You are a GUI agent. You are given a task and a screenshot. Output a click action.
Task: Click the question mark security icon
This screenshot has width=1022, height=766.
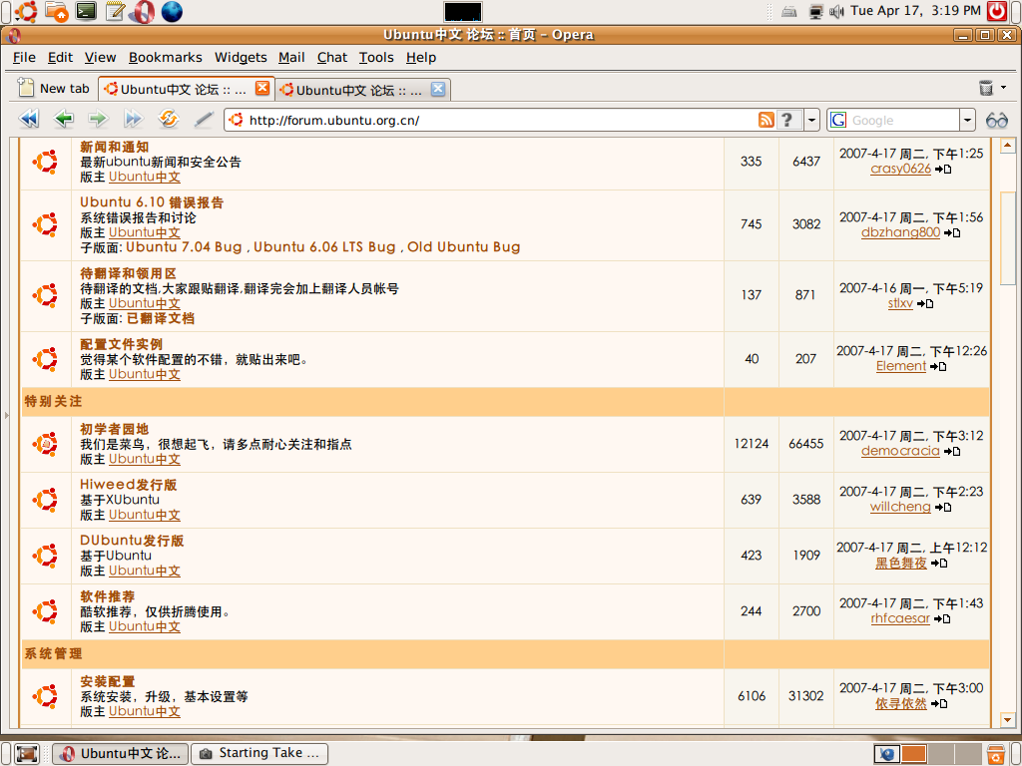click(788, 120)
